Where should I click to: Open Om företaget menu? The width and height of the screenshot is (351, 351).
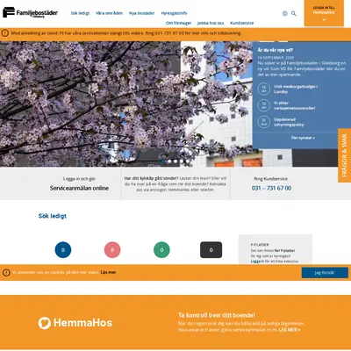coord(178,23)
